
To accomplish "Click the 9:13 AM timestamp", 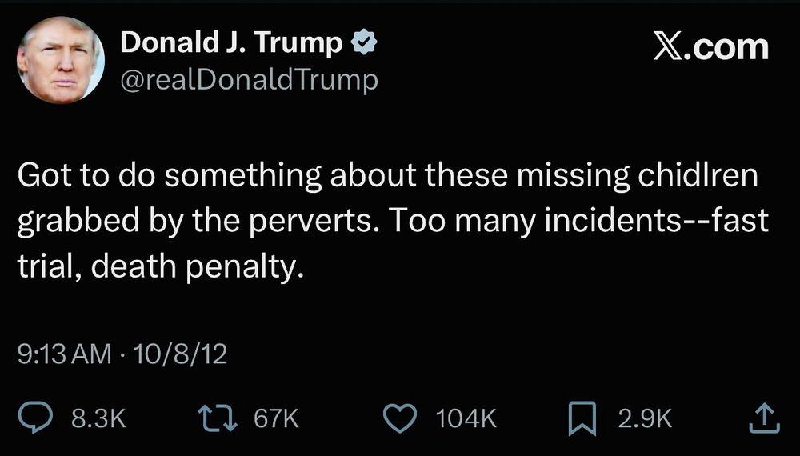I will [x=64, y=354].
